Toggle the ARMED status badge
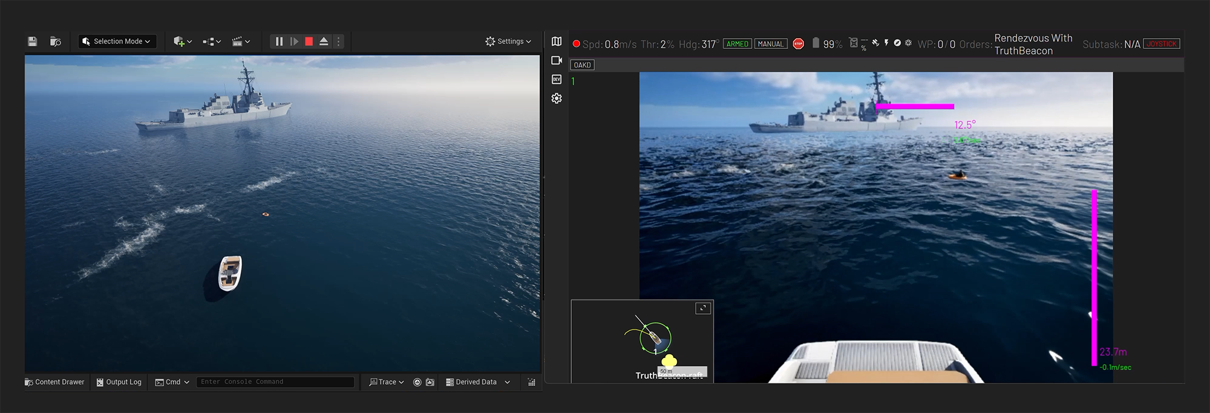Image resolution: width=1210 pixels, height=413 pixels. point(737,44)
